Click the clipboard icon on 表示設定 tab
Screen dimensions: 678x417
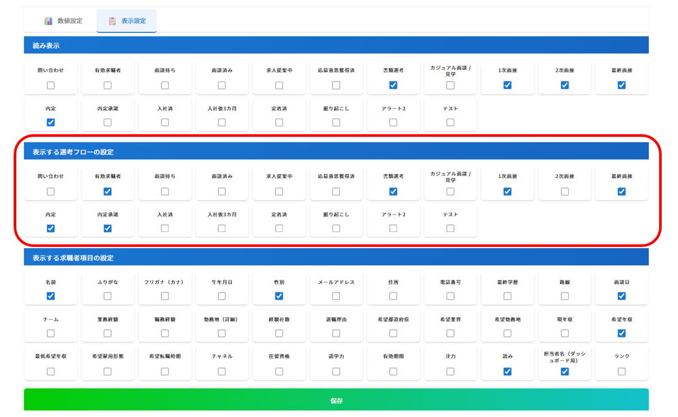[112, 21]
